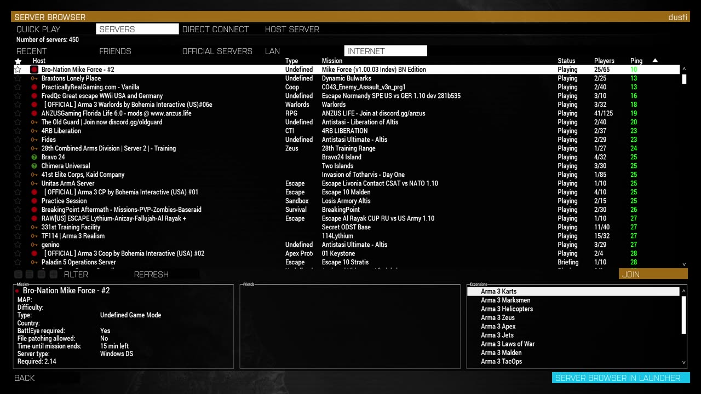This screenshot has width=701, height=394.
Task: Star the ANZUSGaming Florida Life server
Action: (18, 113)
